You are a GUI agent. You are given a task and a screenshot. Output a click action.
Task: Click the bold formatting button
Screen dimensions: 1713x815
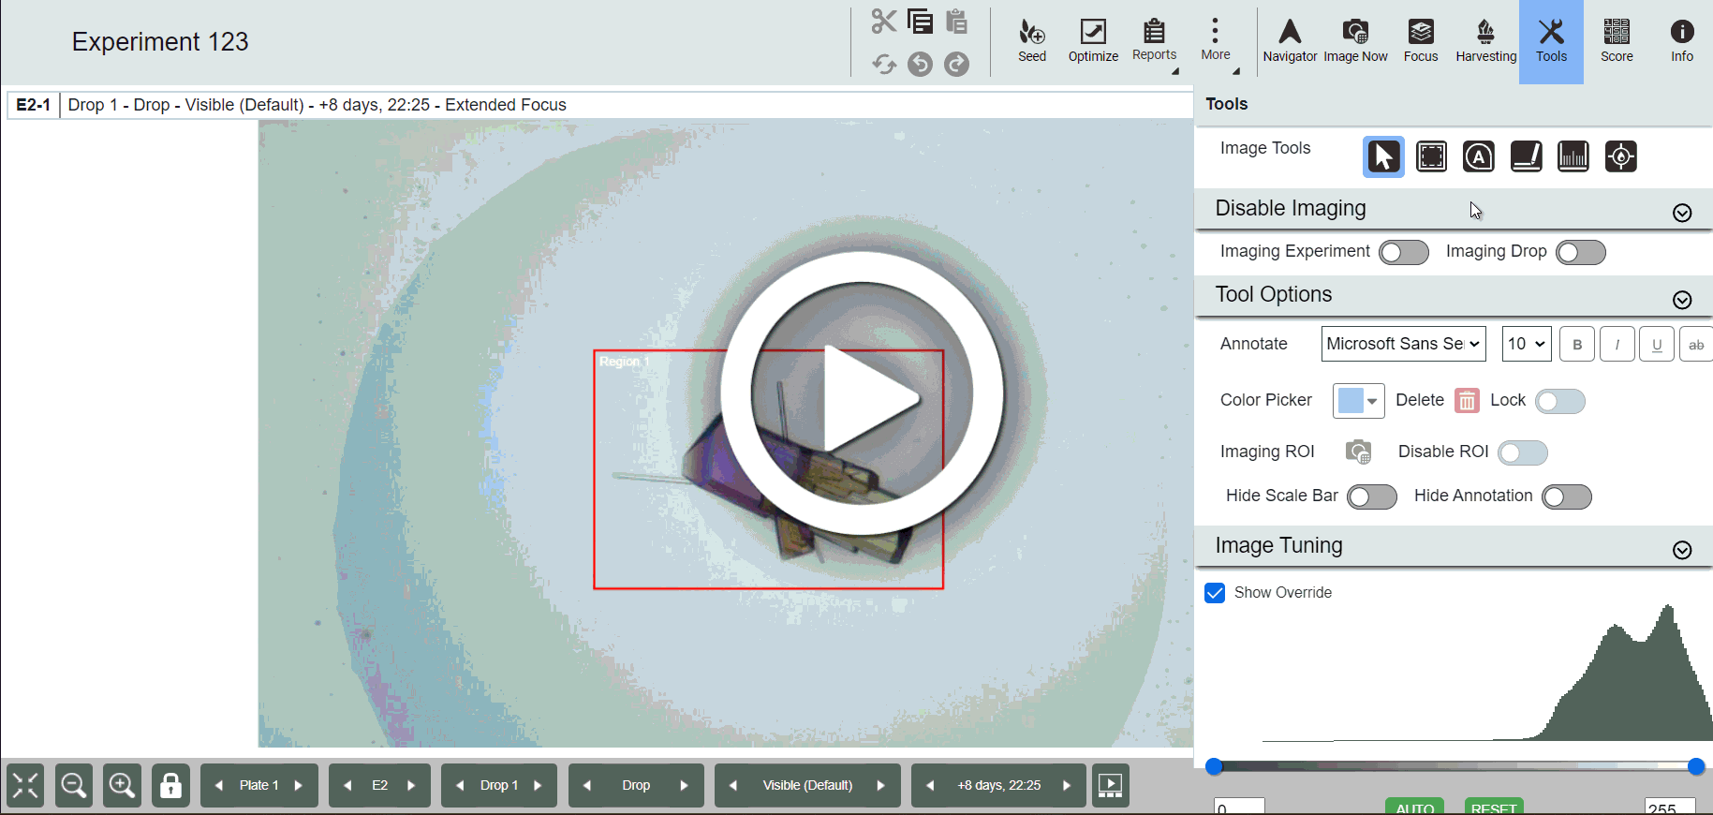[1577, 345]
